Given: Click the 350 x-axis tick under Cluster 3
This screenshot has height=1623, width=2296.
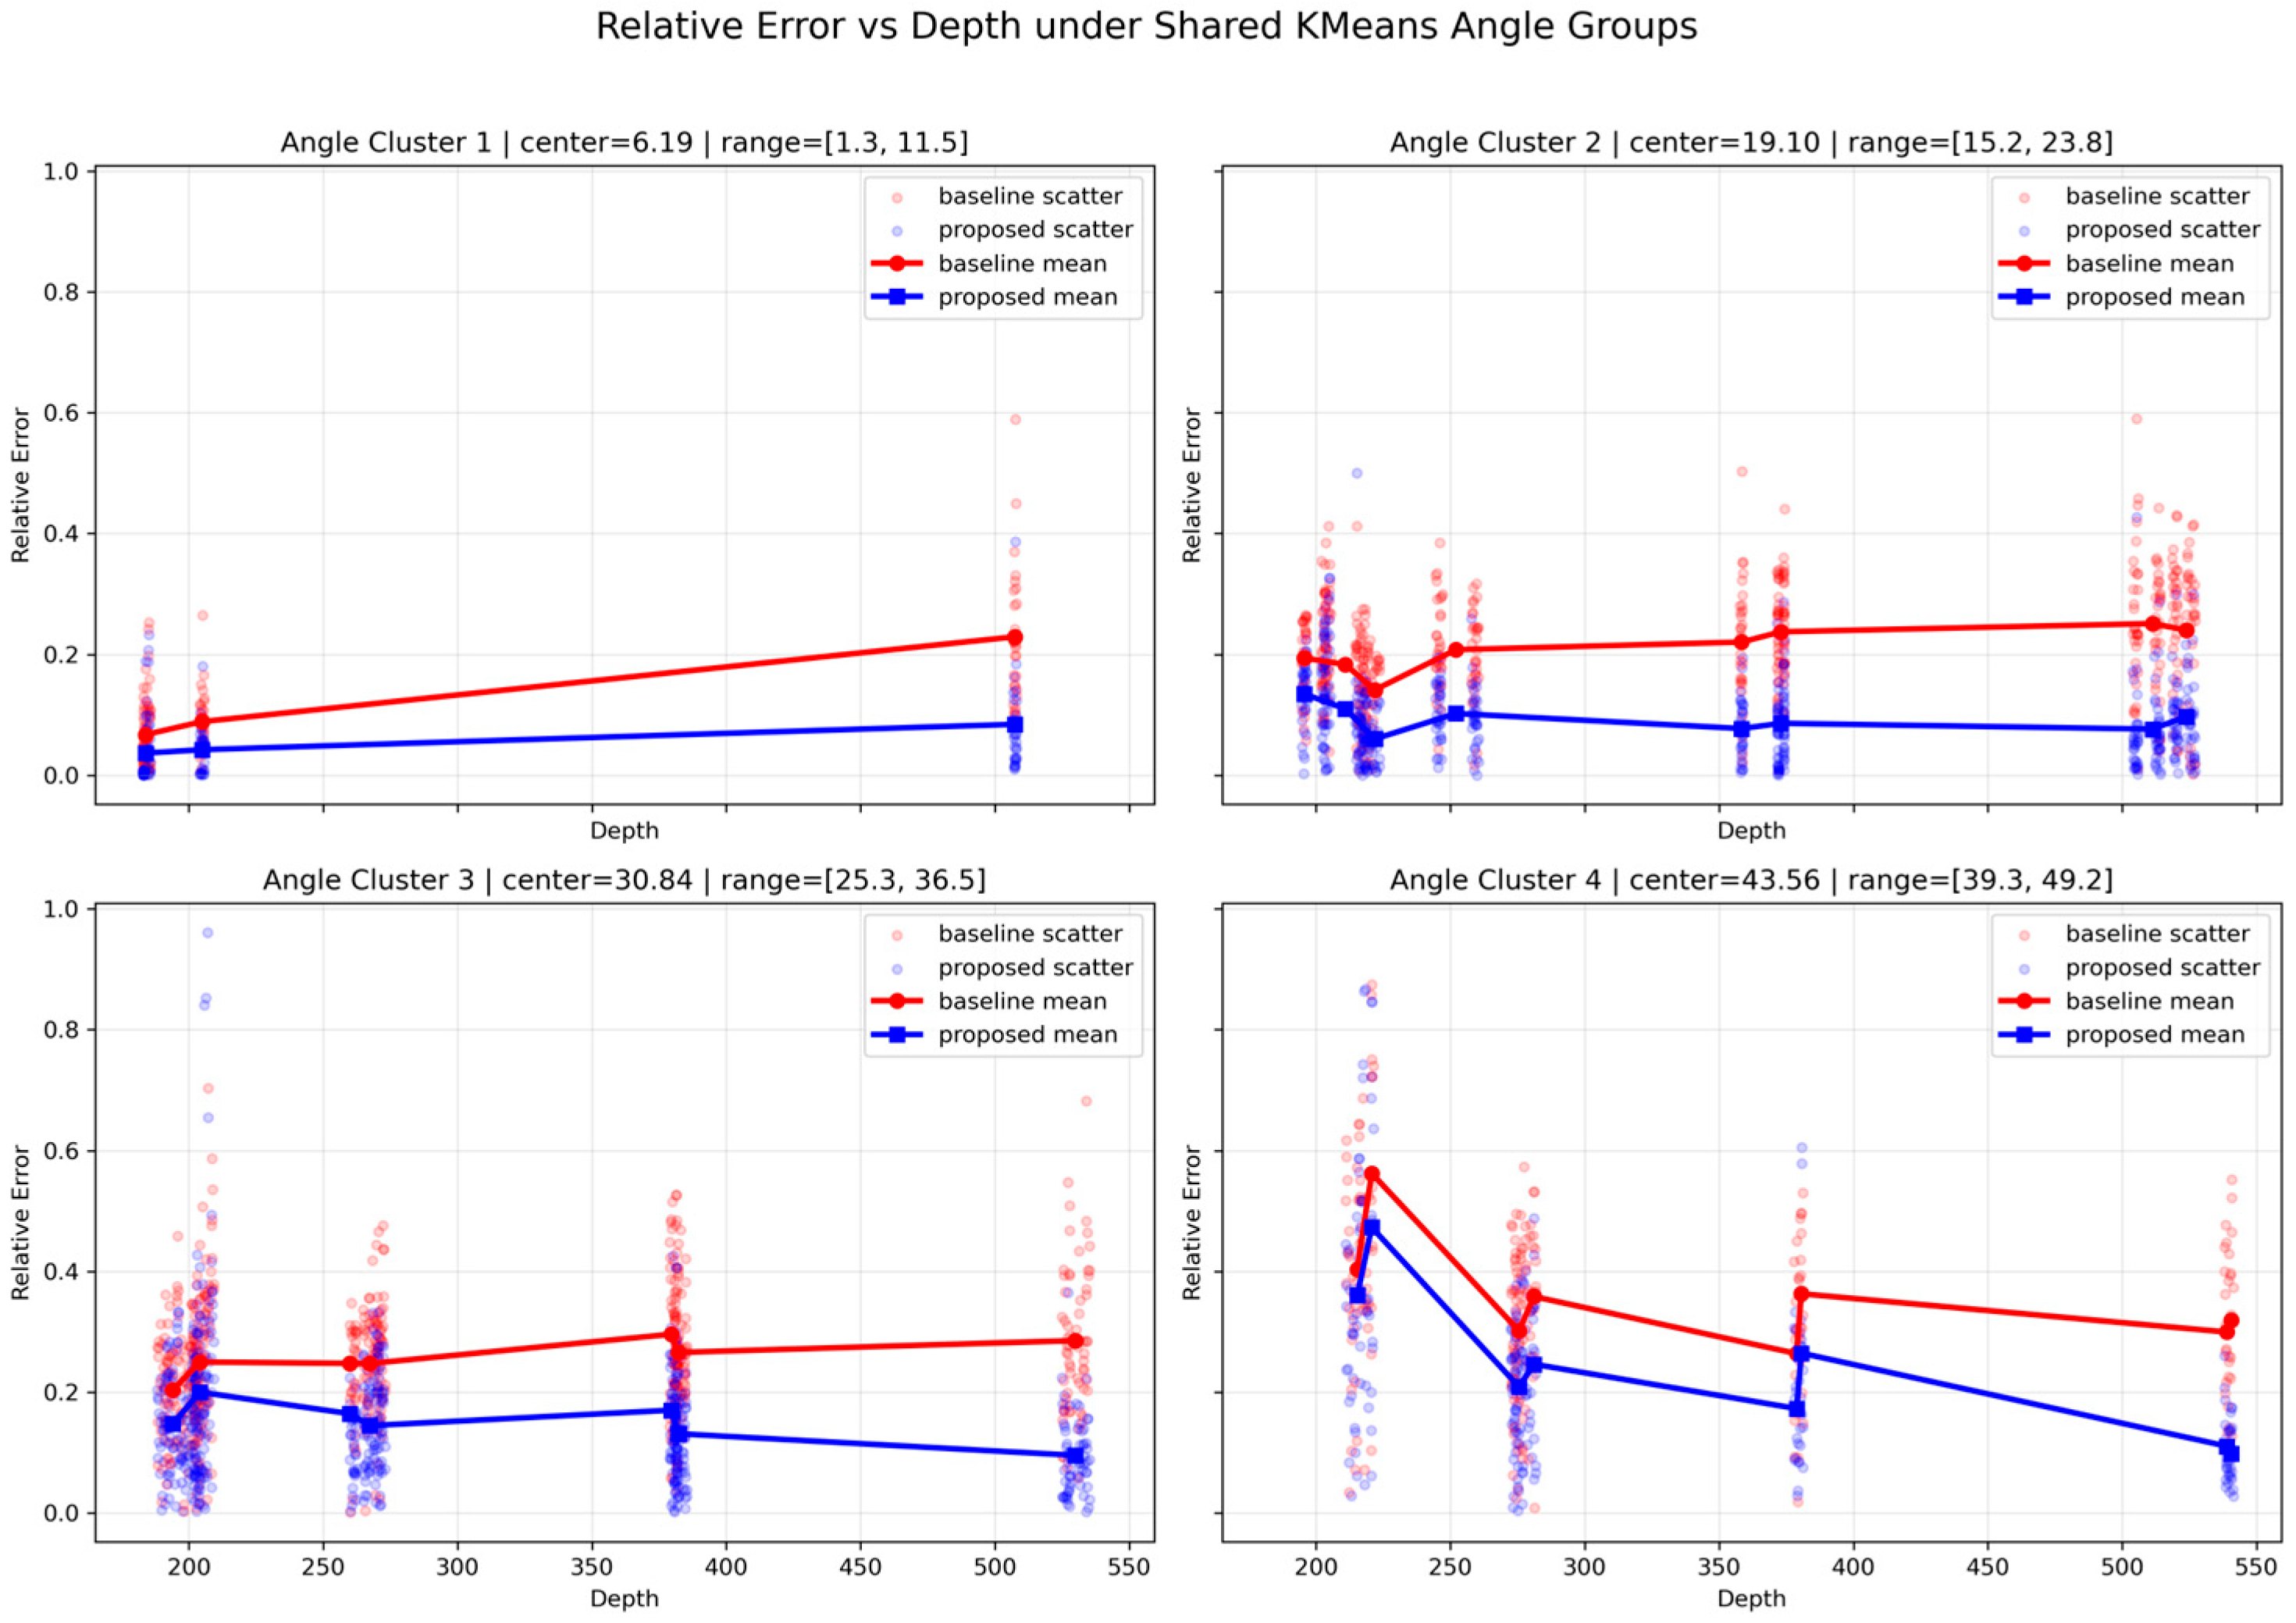Looking at the screenshot, I should (591, 1565).
